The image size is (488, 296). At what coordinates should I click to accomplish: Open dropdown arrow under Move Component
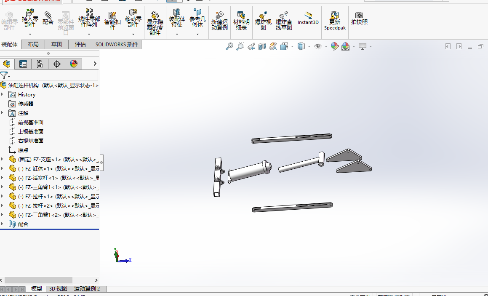(x=133, y=34)
